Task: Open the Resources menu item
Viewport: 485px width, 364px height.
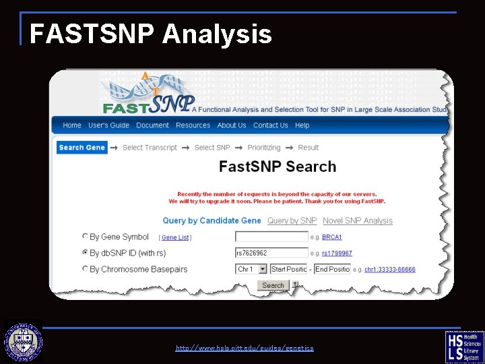Action: [193, 125]
